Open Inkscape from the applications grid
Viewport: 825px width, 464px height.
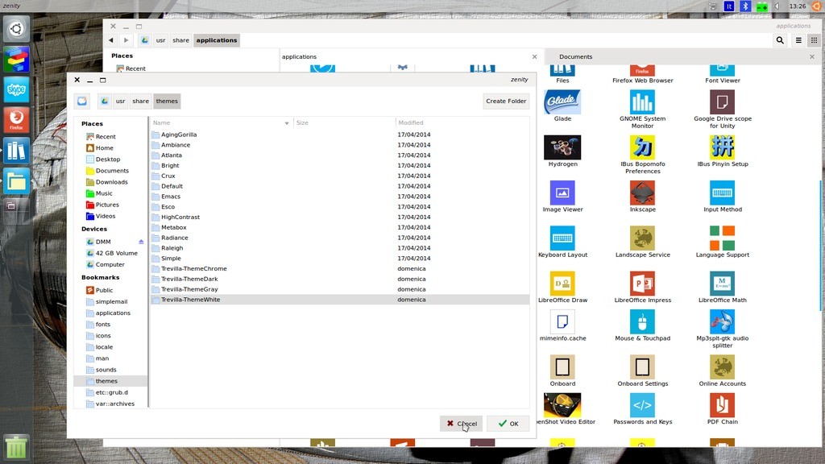coord(642,191)
